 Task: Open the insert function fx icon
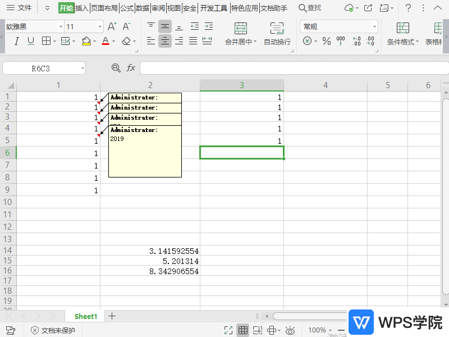point(131,68)
